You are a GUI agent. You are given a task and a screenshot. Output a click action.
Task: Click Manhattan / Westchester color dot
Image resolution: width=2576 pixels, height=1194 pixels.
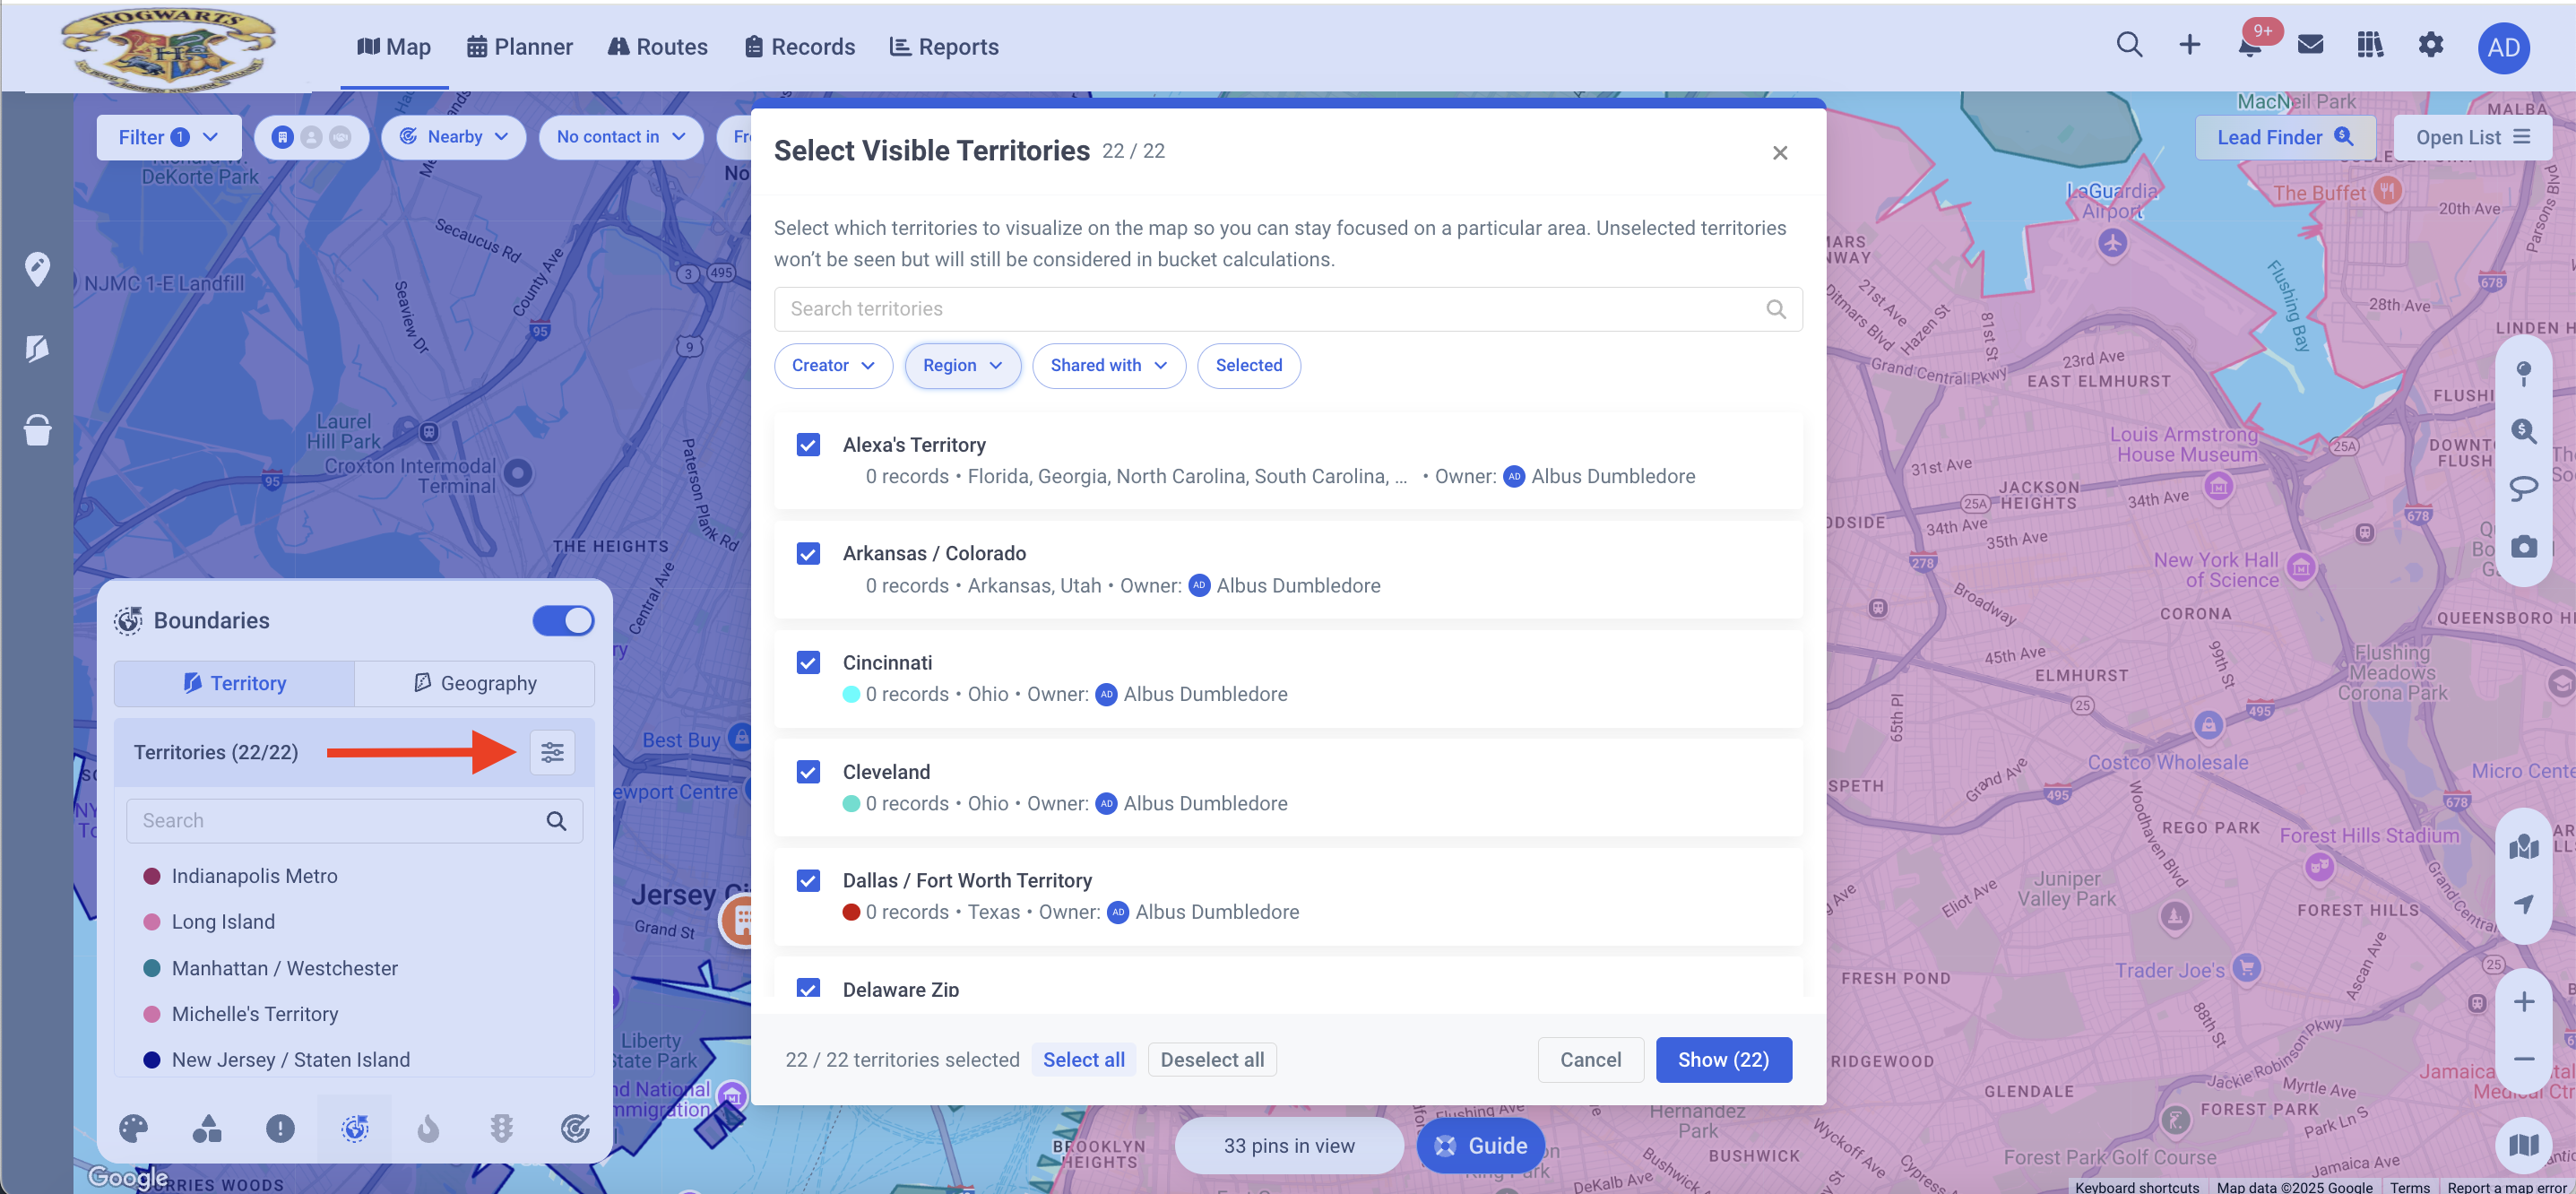[x=152, y=968]
